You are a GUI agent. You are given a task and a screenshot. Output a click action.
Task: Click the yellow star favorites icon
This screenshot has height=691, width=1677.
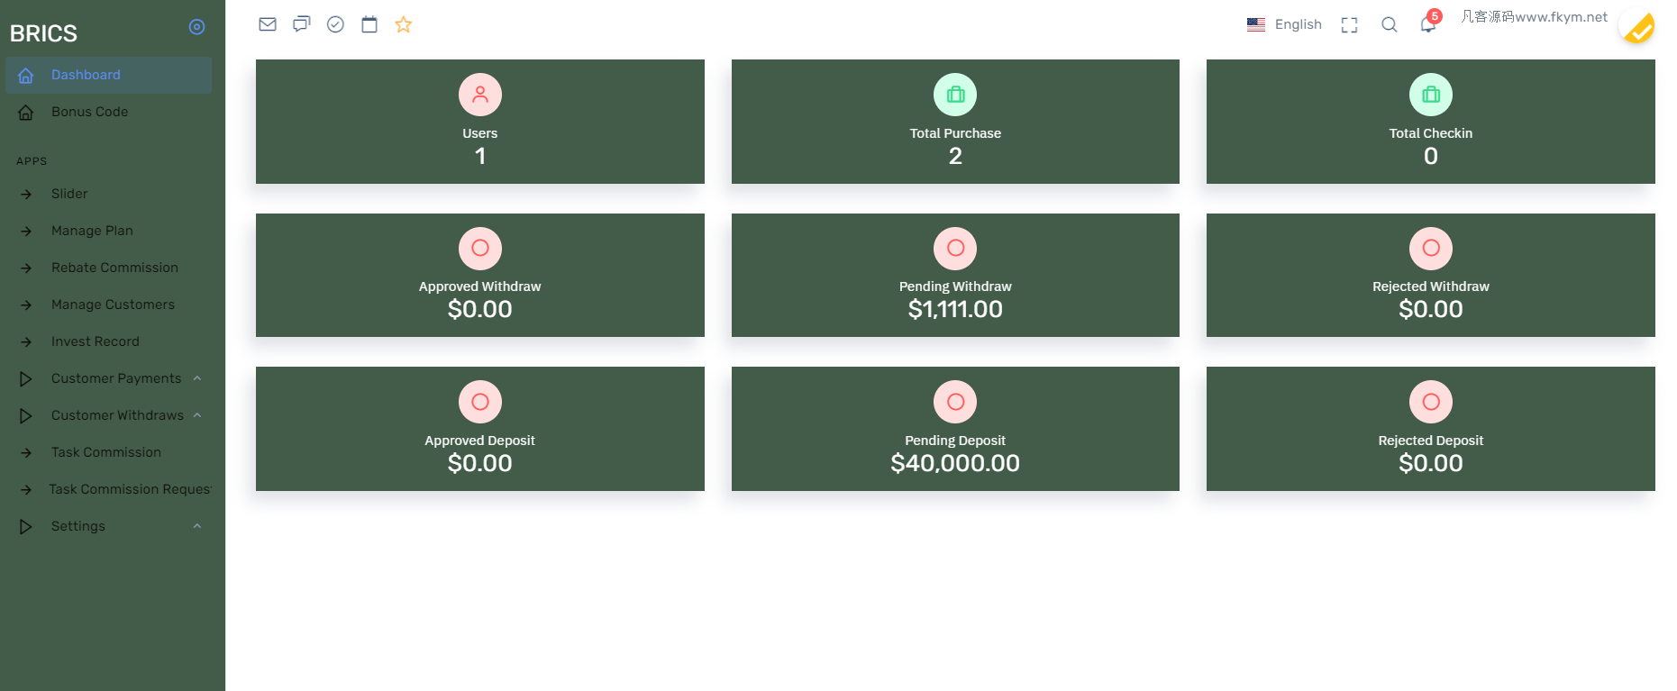click(x=404, y=24)
